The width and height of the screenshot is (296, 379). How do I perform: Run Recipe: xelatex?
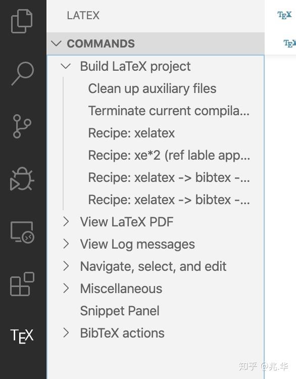[131, 133]
